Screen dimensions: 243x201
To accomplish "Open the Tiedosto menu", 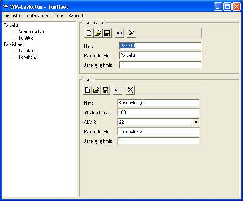I will click(12, 15).
